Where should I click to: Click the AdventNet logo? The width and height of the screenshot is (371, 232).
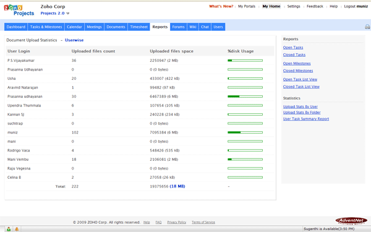351,221
